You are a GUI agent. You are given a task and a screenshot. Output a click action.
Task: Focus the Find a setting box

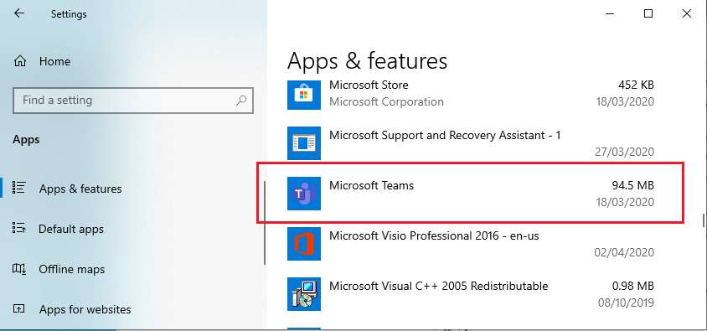[133, 100]
